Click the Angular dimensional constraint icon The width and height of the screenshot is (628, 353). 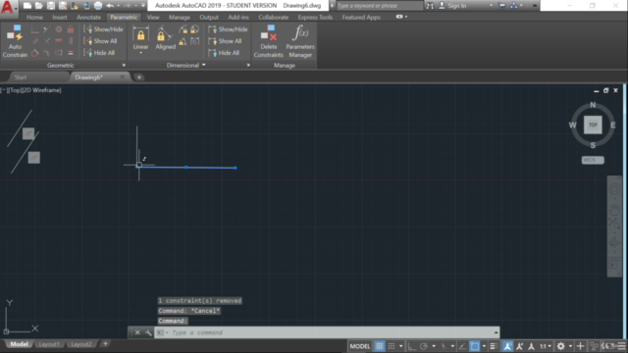(183, 41)
